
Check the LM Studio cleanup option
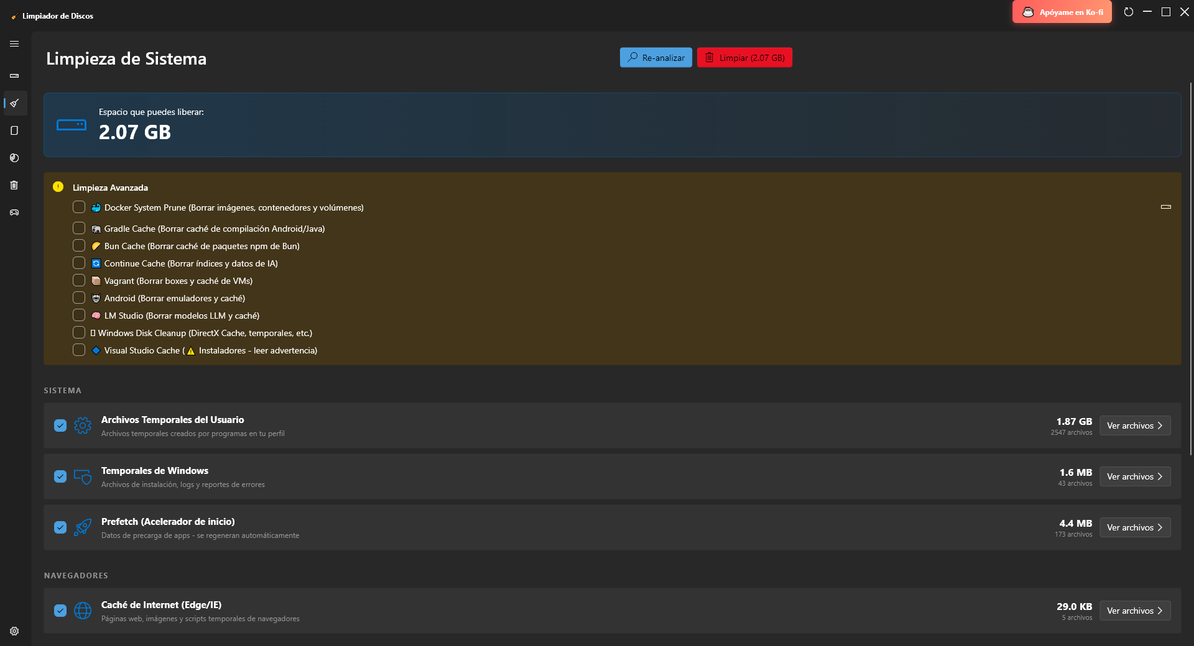point(79,316)
